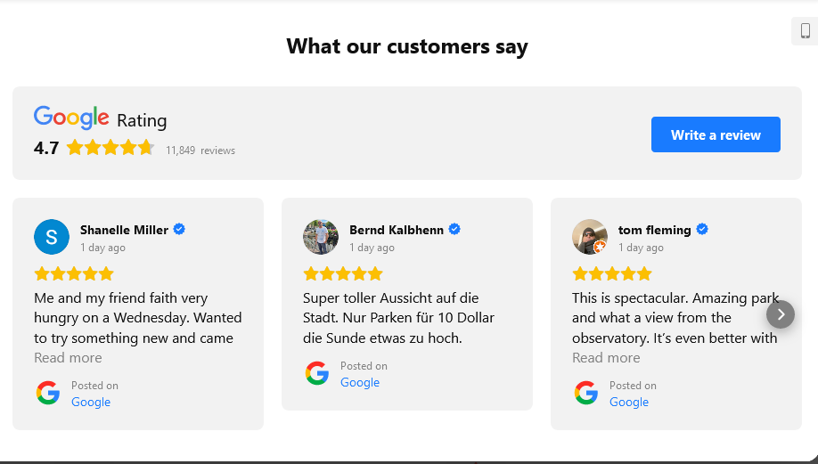
Task: Click Google G icon in Shanelle's review
Action: tap(48, 393)
